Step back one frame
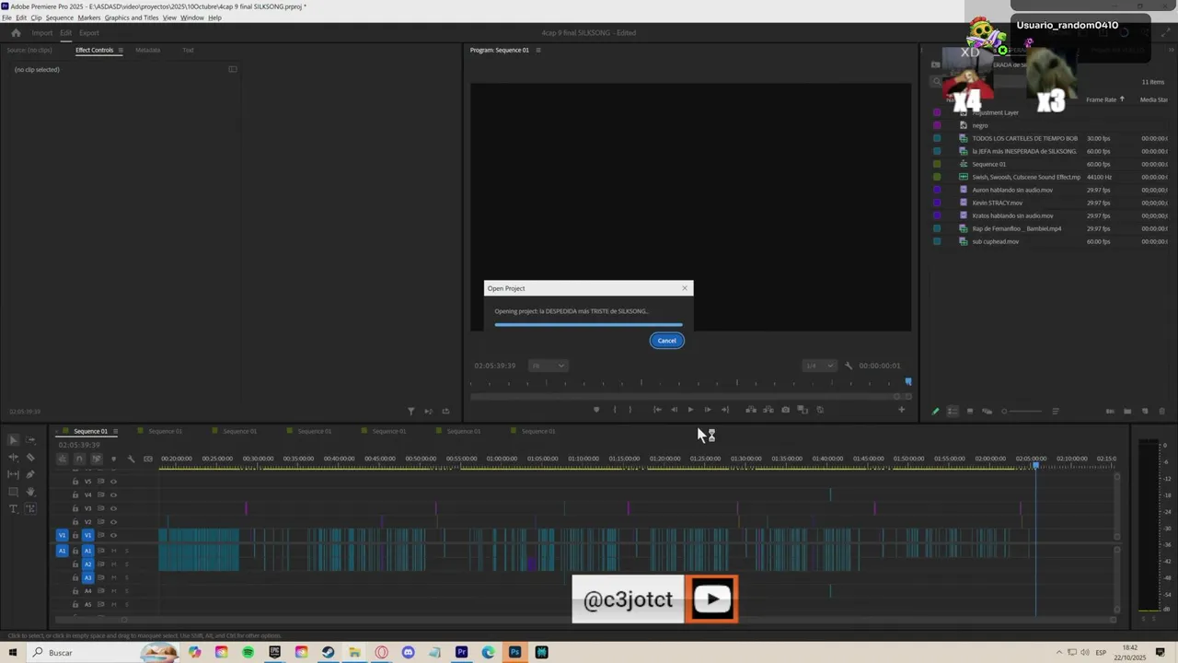The width and height of the screenshot is (1178, 663). [x=674, y=410]
